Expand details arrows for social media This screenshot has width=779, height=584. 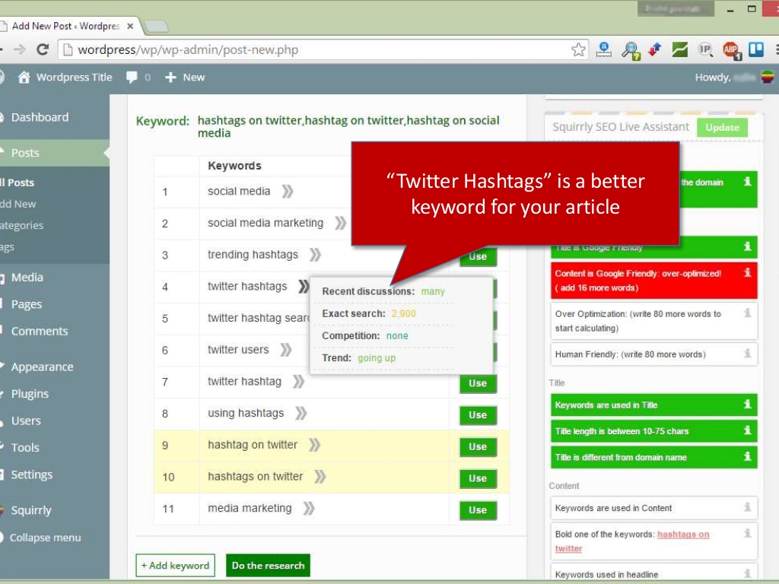(x=288, y=191)
